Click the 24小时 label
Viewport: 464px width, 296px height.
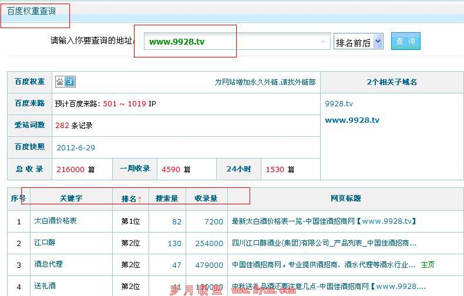(239, 169)
